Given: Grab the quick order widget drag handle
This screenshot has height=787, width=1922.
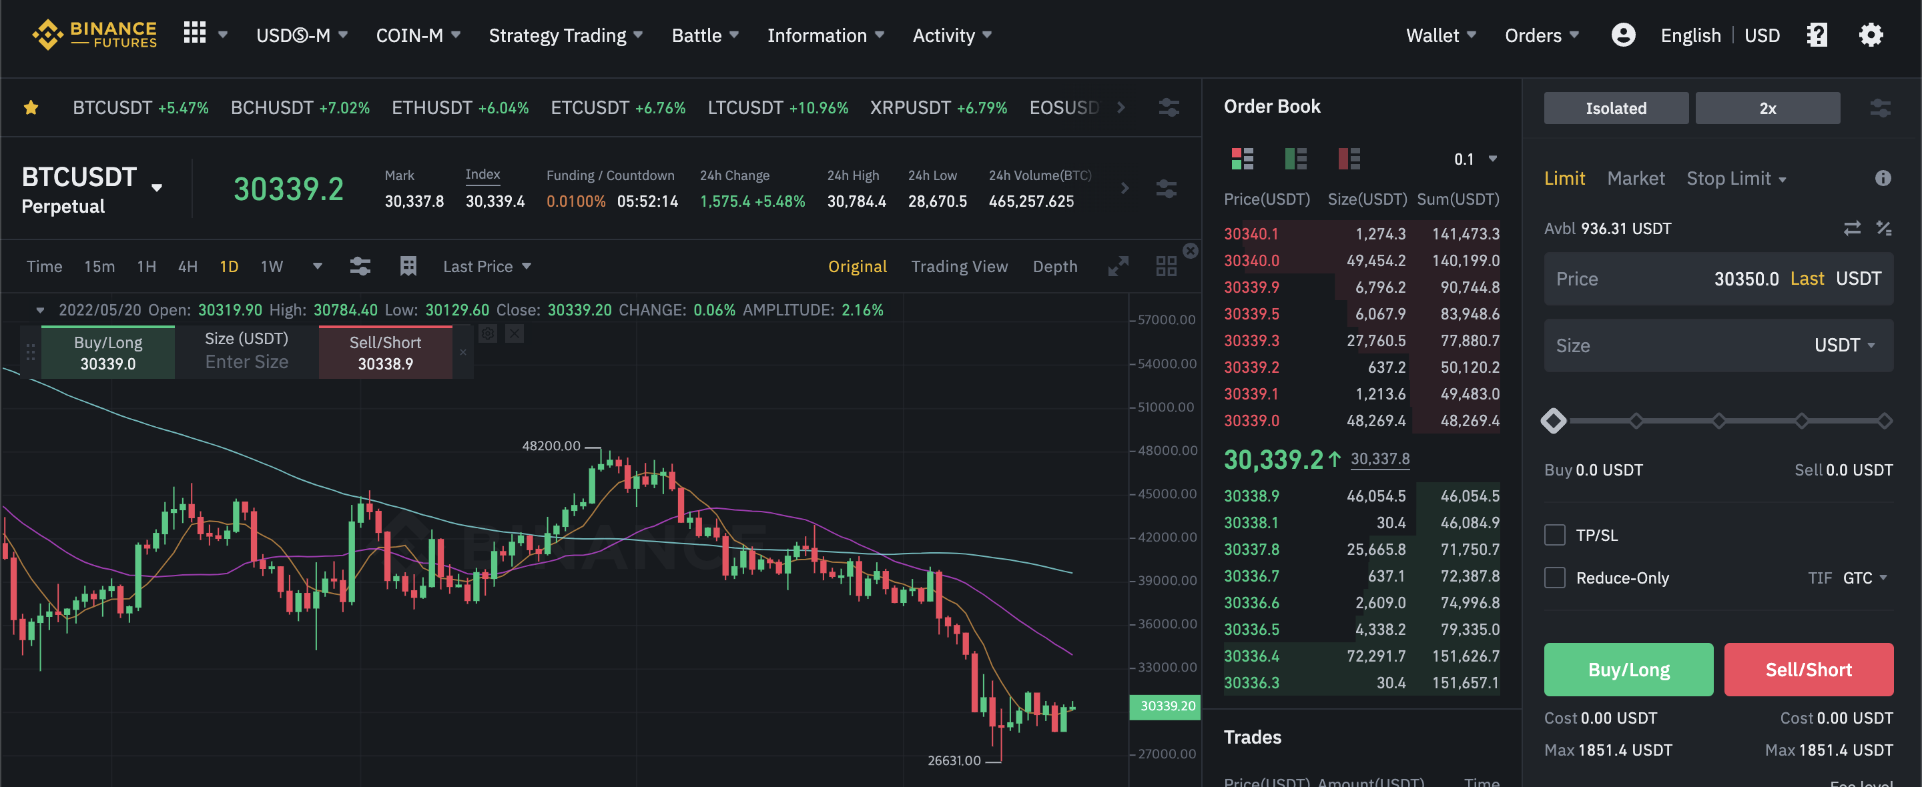Looking at the screenshot, I should coord(31,352).
